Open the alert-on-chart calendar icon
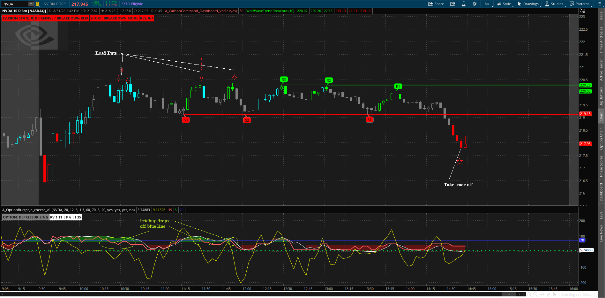Viewport: 605px width, 298px height. (x=452, y=4)
